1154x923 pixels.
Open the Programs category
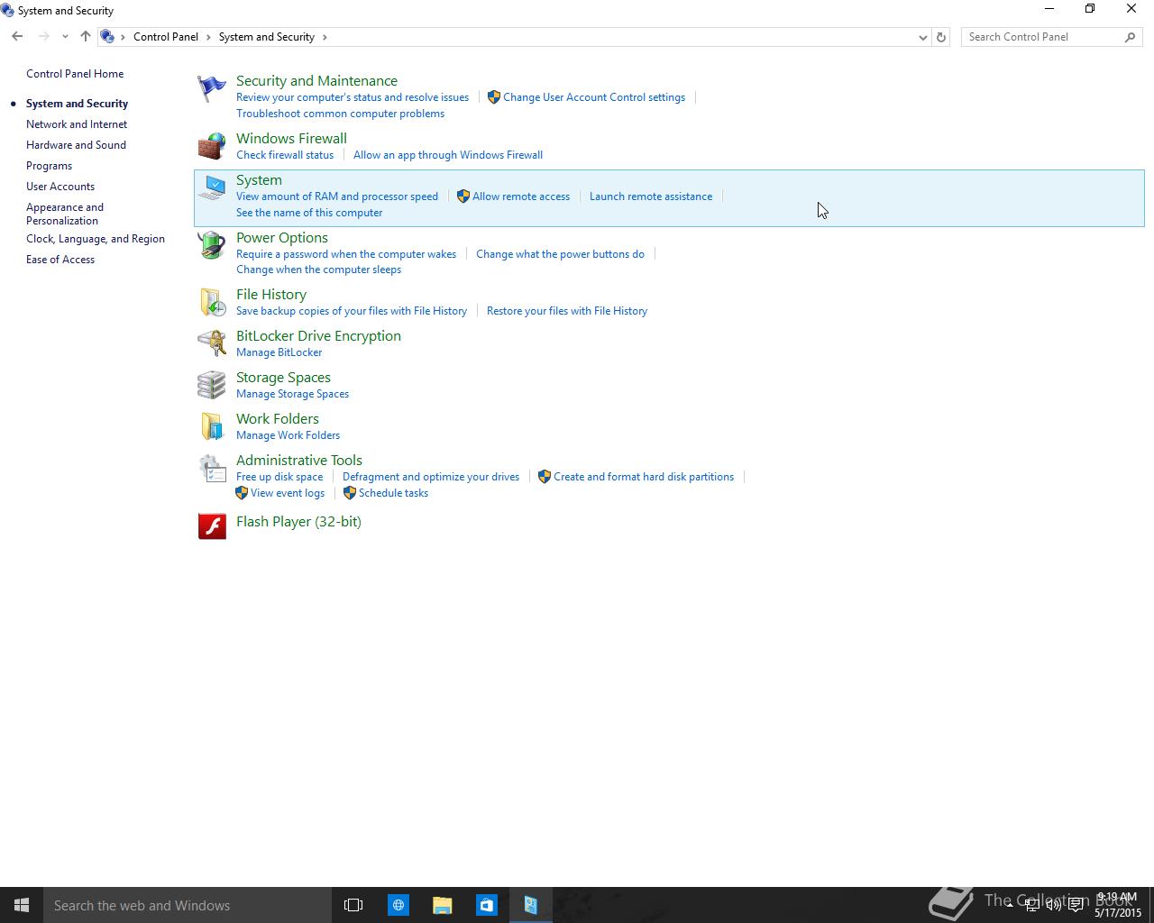[x=49, y=166]
